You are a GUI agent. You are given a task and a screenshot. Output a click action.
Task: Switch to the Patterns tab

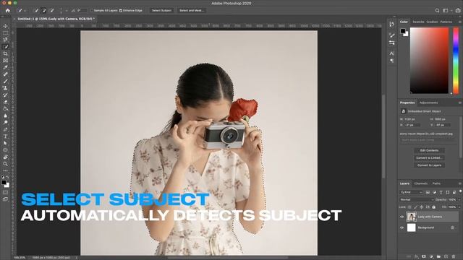446,22
